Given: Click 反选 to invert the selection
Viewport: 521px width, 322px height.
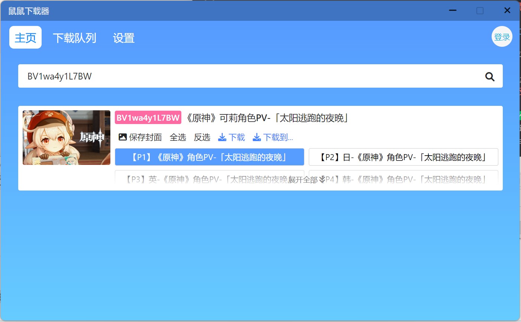Looking at the screenshot, I should coord(202,137).
